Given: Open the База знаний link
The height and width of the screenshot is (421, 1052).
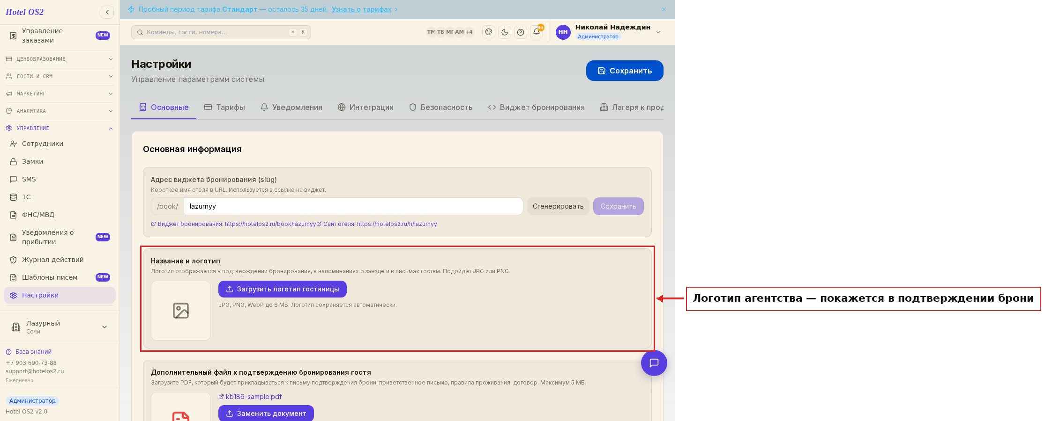Looking at the screenshot, I should coord(29,352).
